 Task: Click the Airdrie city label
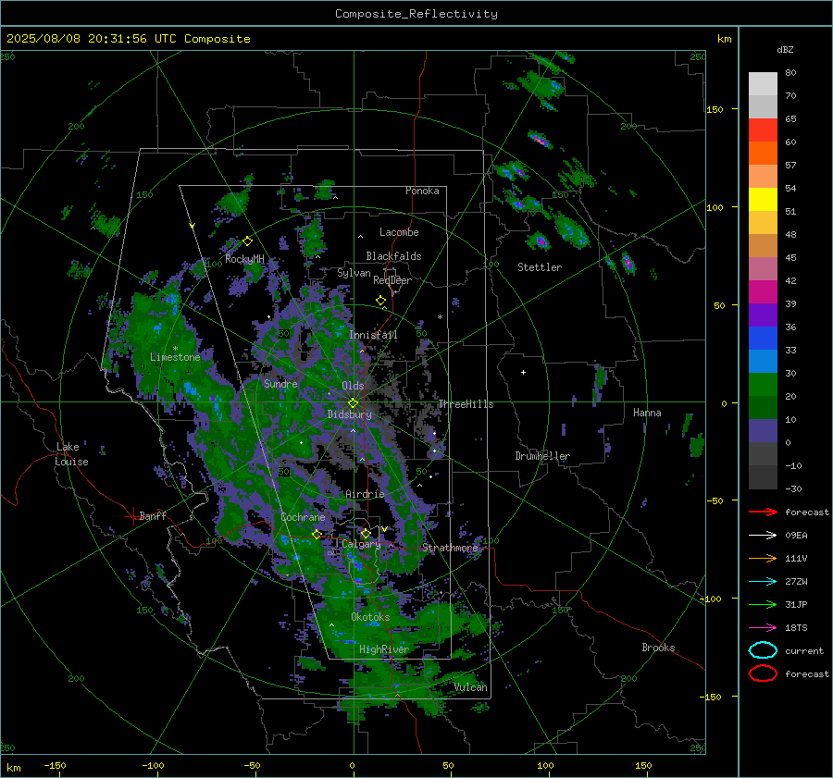tap(365, 494)
